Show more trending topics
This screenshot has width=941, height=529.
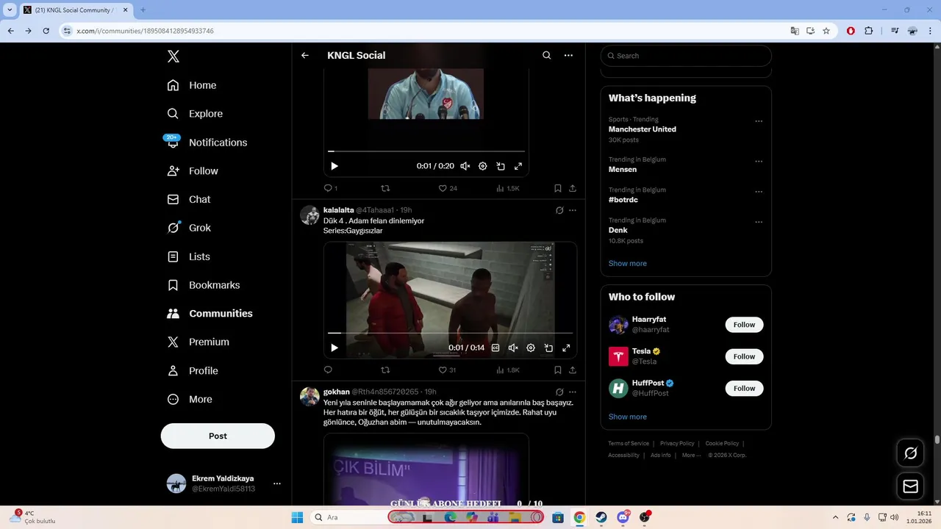(627, 264)
